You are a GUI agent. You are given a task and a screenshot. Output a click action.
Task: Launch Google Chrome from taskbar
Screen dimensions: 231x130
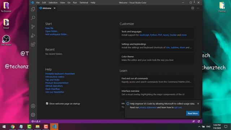[13, 127]
